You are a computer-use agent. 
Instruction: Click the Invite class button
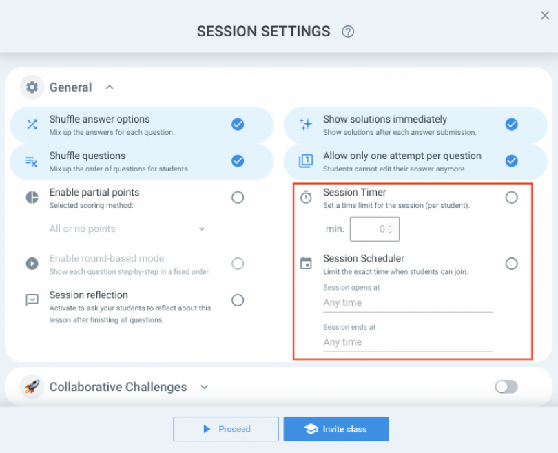click(x=336, y=429)
